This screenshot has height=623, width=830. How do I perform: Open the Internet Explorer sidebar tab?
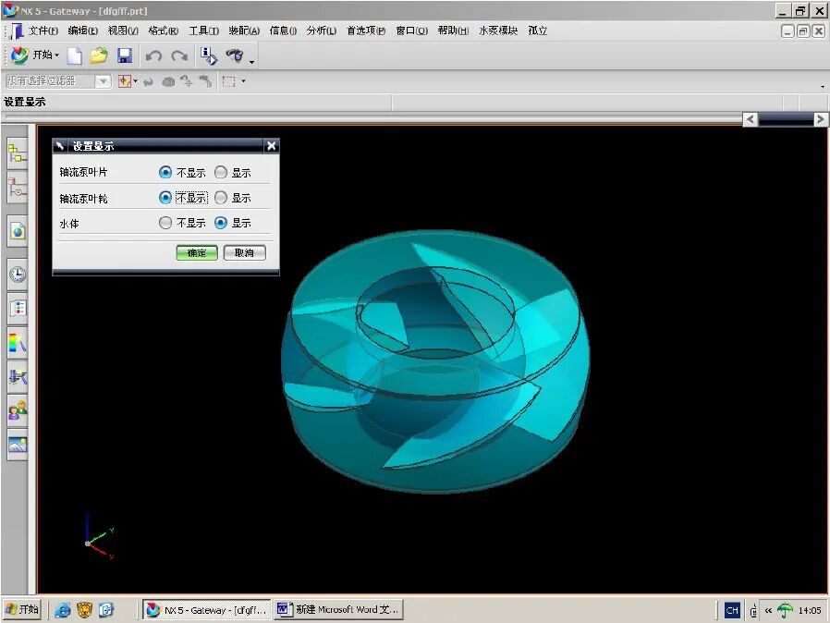tap(18, 231)
